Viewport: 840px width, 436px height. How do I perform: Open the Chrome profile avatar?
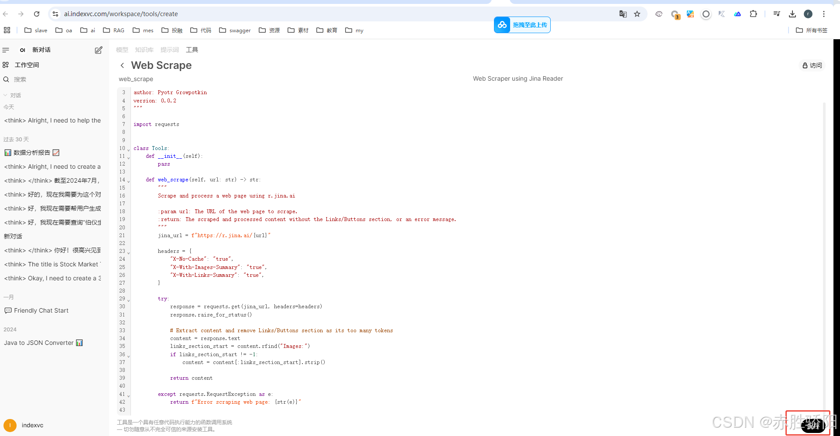coord(808,14)
